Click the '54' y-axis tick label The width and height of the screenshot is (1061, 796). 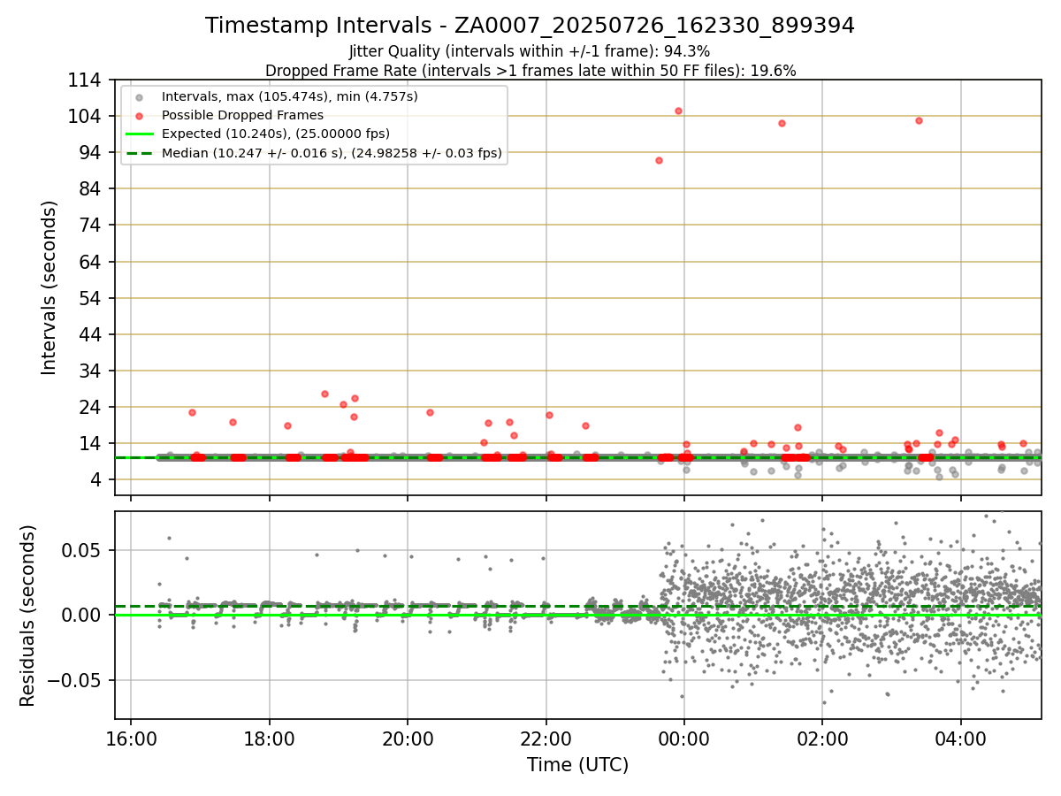(92, 299)
